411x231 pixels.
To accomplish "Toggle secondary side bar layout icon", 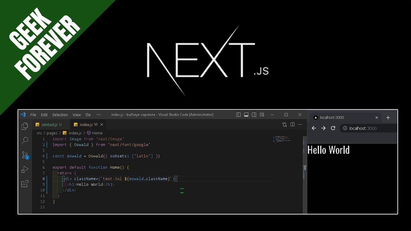I will (x=254, y=115).
